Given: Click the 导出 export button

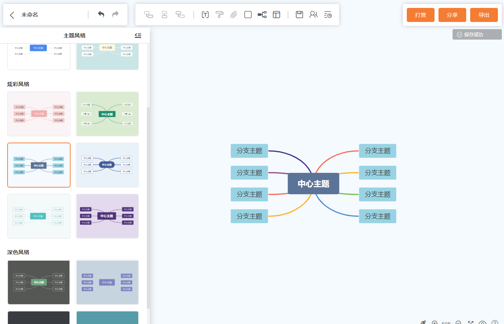Looking at the screenshot, I should (x=484, y=15).
